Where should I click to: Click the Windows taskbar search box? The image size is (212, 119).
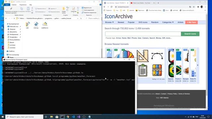24,117
